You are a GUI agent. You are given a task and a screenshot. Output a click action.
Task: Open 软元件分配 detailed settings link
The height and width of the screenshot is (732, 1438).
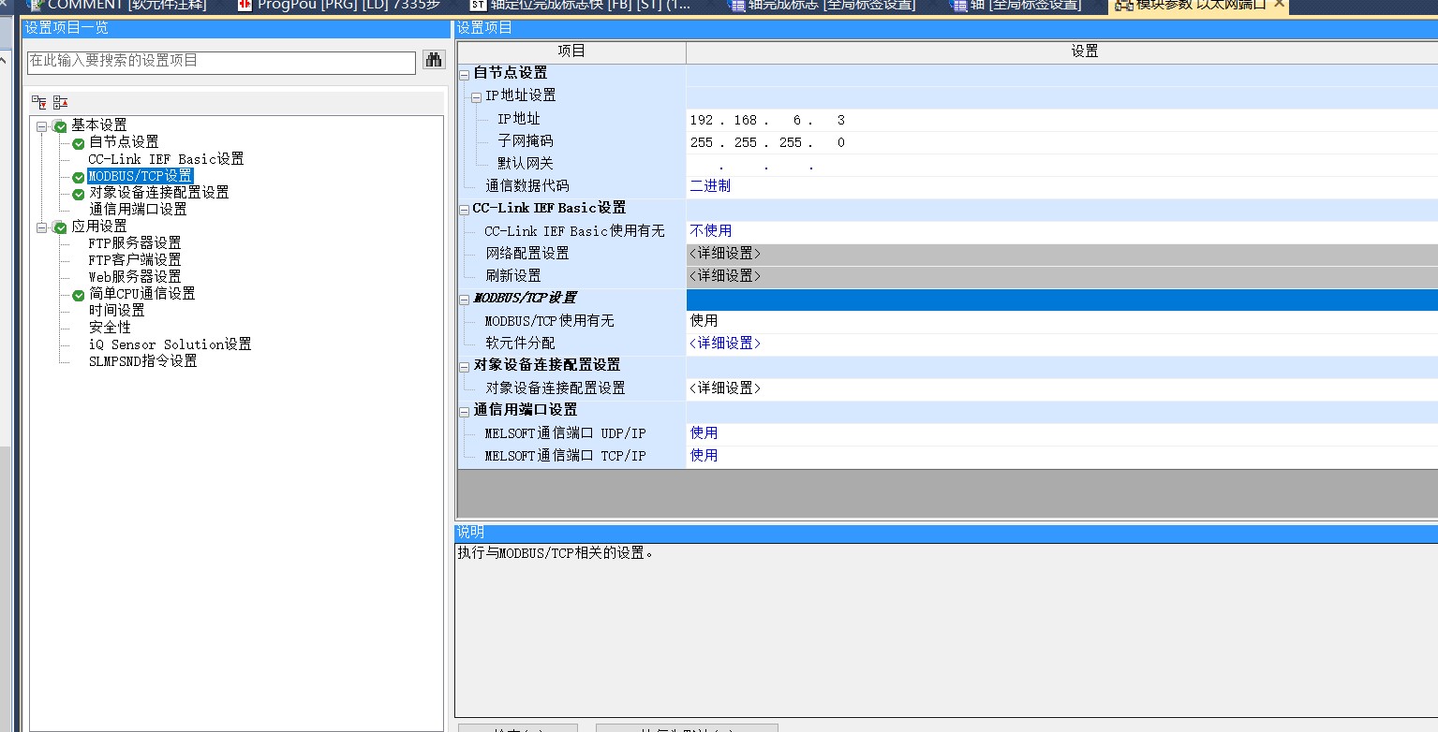click(725, 344)
